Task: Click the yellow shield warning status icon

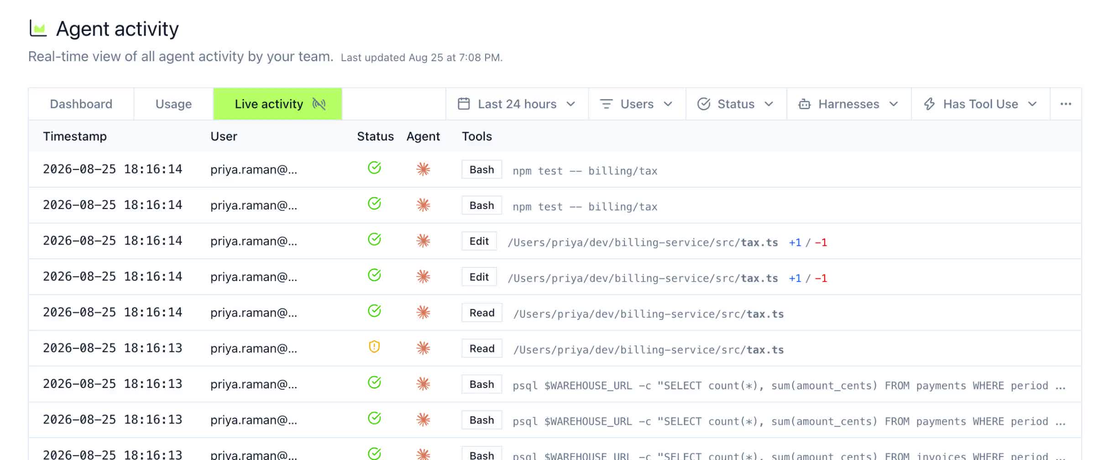Action: point(374,347)
